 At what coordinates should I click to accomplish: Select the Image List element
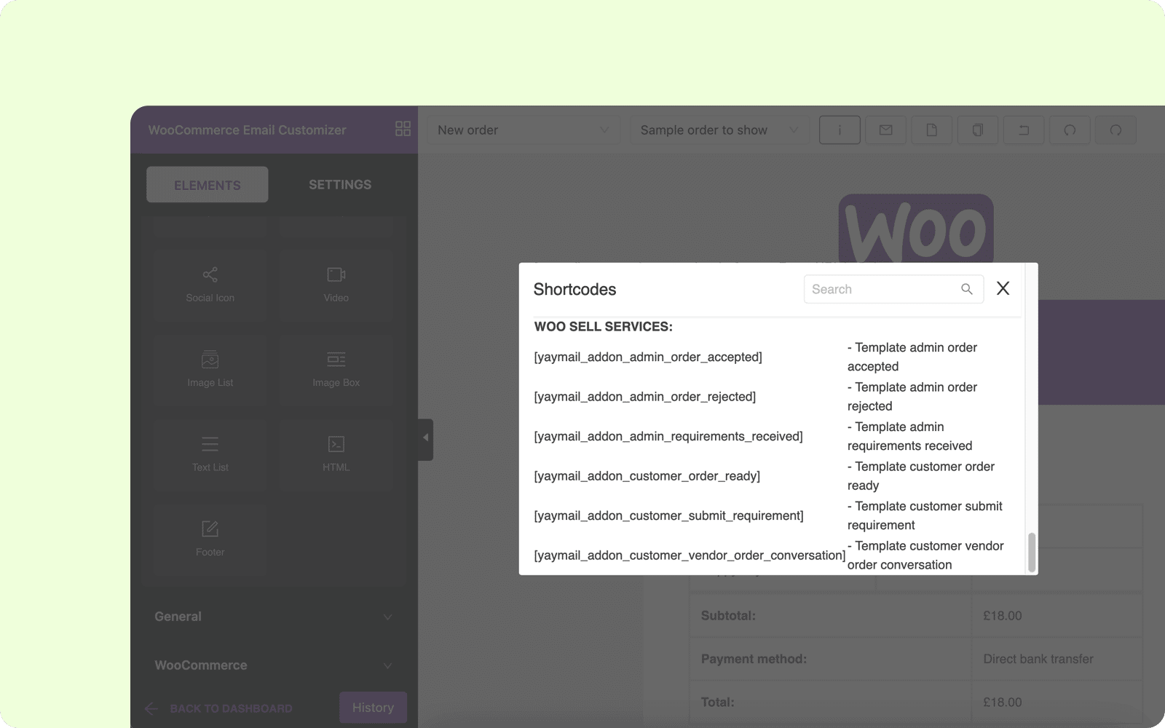210,370
